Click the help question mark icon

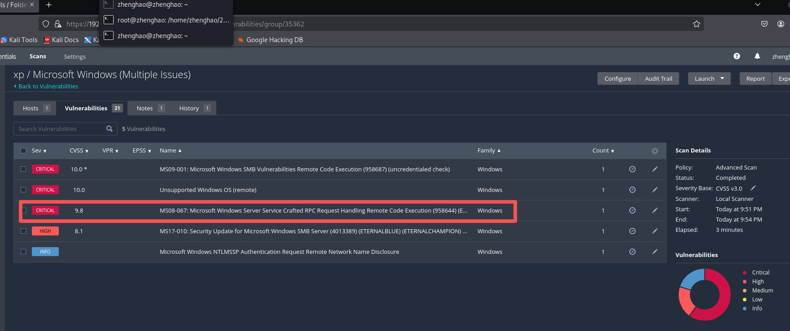(x=737, y=56)
